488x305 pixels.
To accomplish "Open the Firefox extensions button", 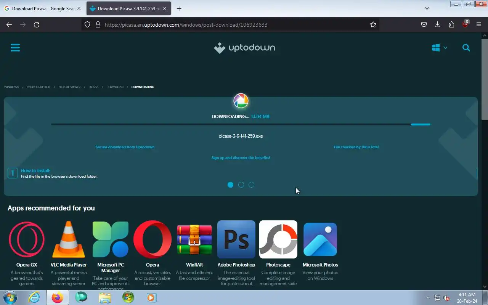I will [x=451, y=24].
